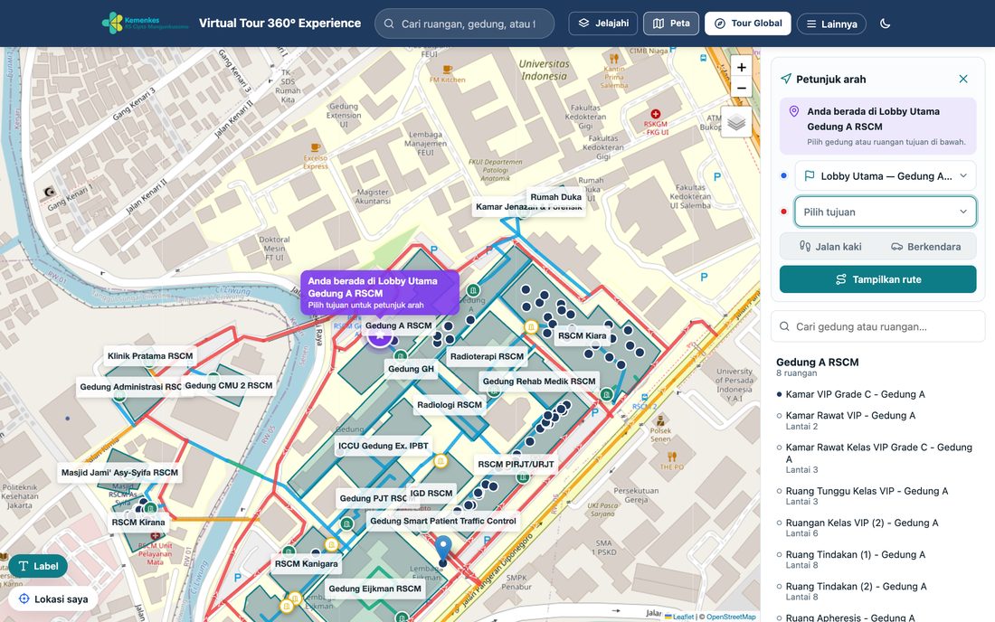Viewport: 995px width, 622px height.
Task: Click the purple star marker at Gedung A
Action: [380, 336]
